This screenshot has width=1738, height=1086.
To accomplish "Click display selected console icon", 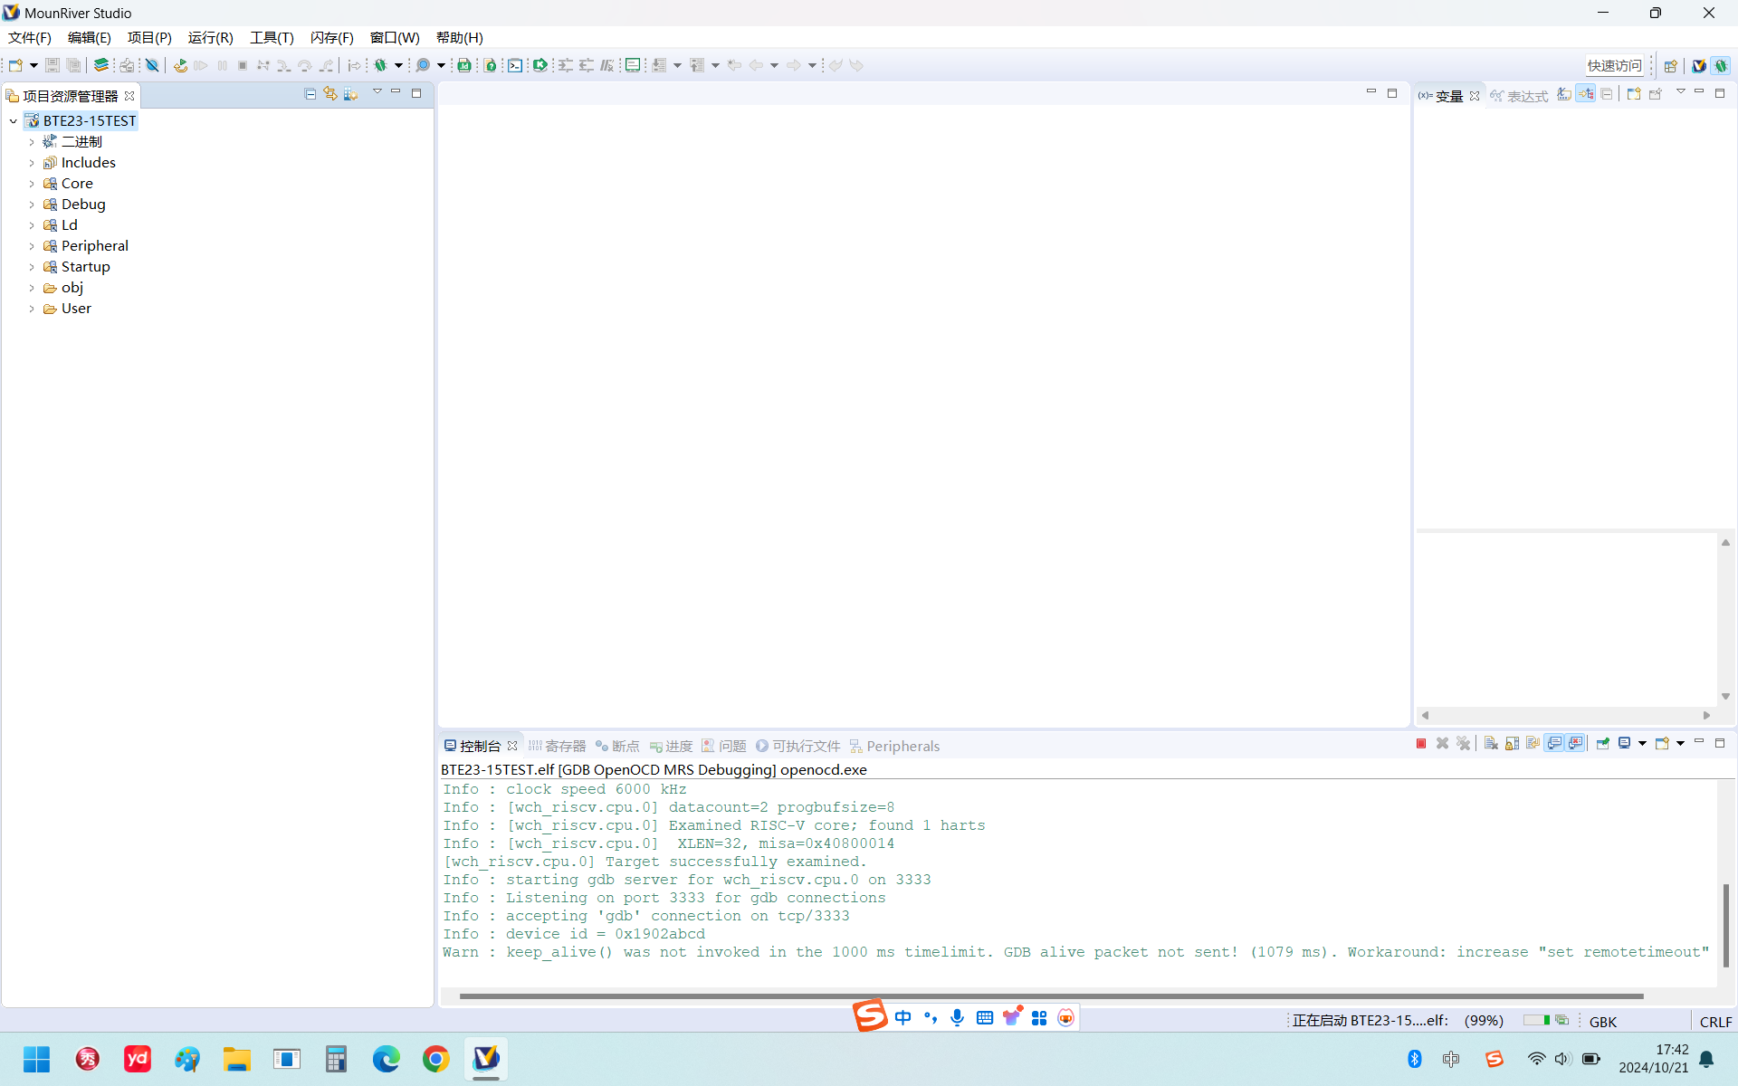I will click(1625, 744).
